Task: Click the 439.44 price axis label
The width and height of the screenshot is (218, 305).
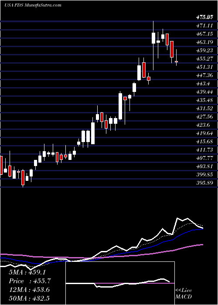Action: tap(204, 91)
